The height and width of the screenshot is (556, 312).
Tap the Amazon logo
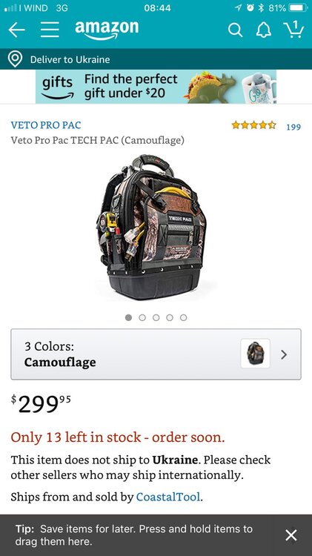pos(107,30)
